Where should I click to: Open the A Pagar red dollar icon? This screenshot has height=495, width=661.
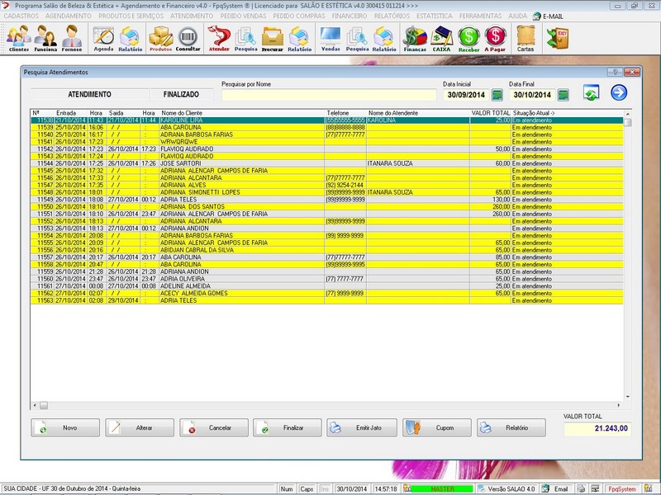point(495,38)
